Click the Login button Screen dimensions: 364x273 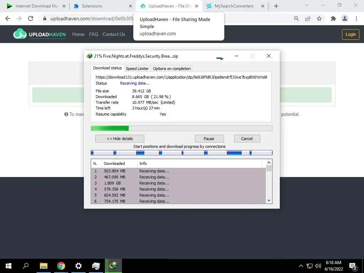coord(350,34)
